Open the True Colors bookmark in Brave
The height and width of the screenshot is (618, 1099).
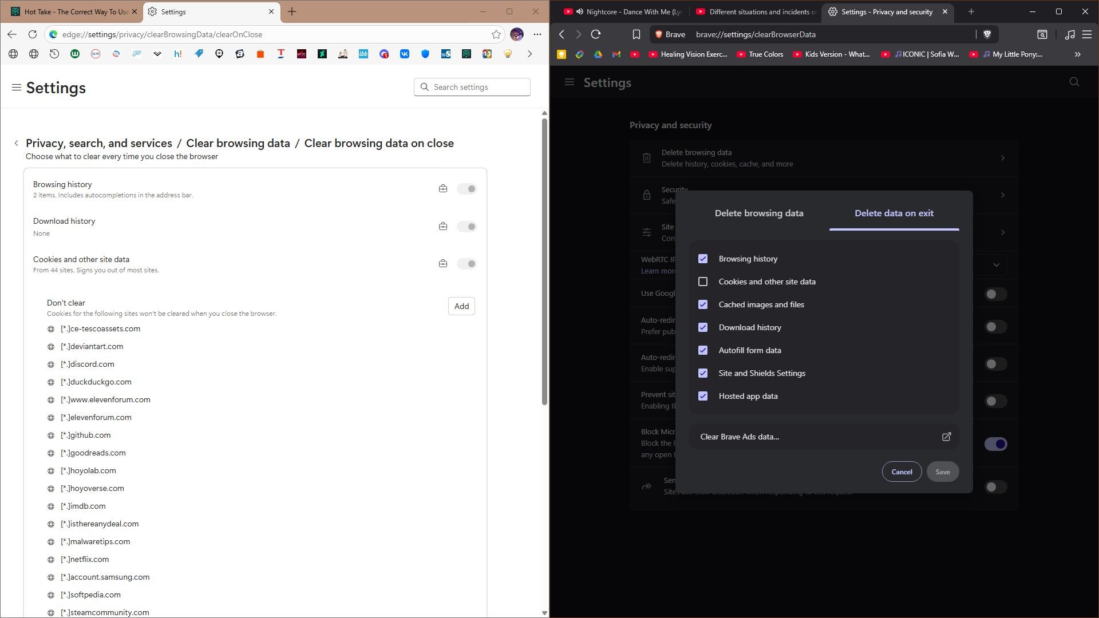click(x=760, y=54)
